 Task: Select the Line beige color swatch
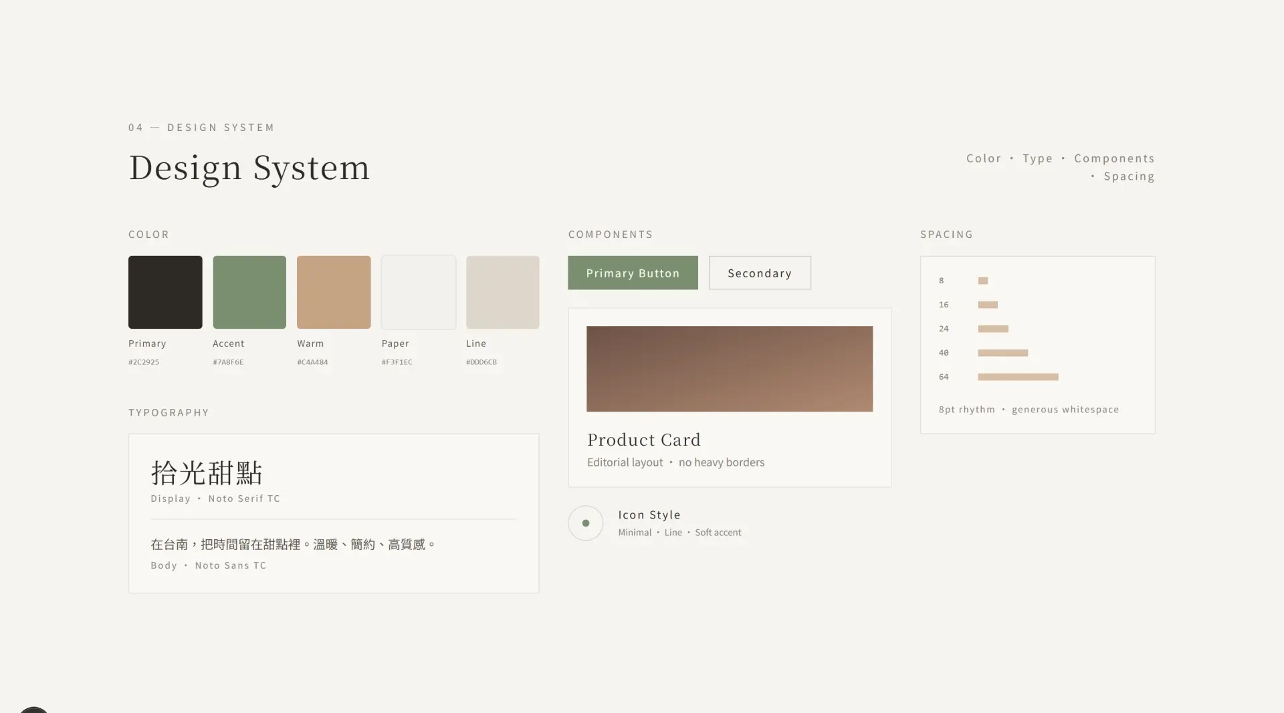coord(503,292)
